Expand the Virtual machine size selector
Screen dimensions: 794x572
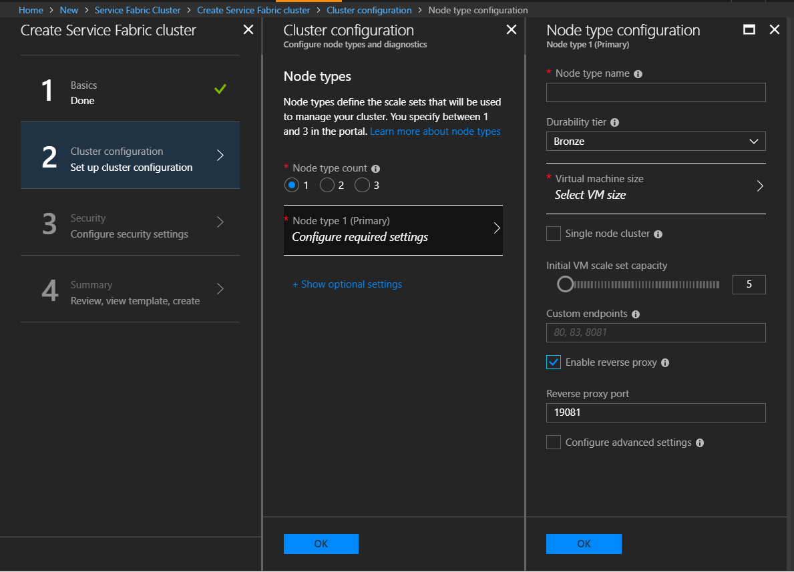tap(656, 187)
